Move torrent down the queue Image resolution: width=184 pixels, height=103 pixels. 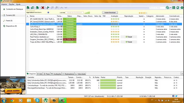(66, 8)
